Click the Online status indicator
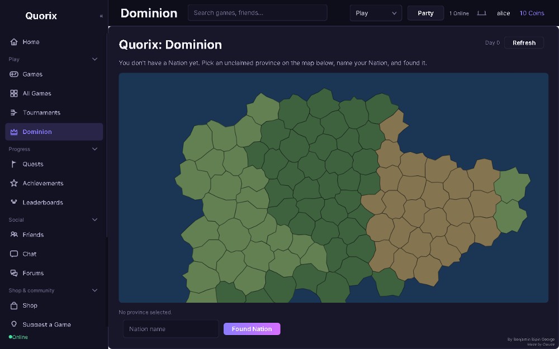This screenshot has width=559, height=349. (x=18, y=337)
